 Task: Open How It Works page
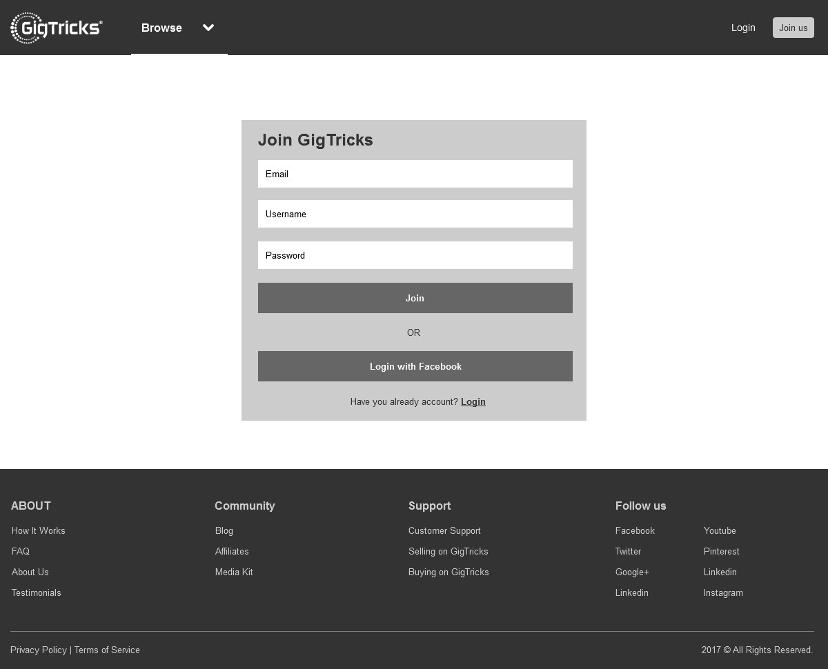coord(39,530)
